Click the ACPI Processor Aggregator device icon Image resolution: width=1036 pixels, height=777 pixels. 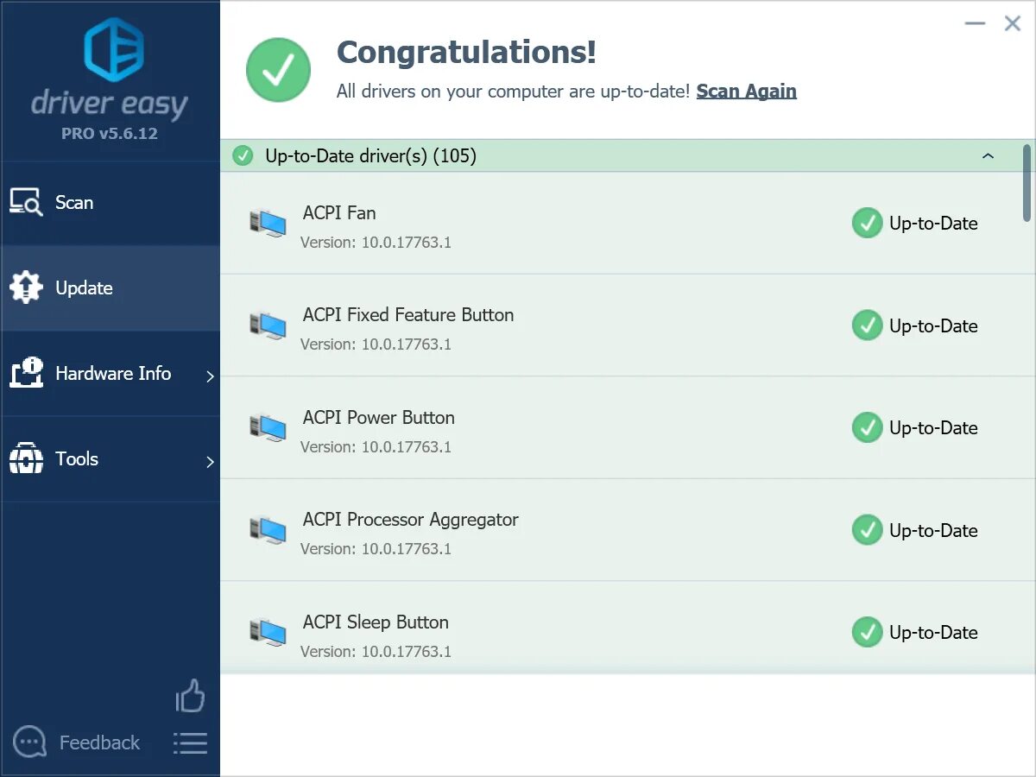pos(268,531)
